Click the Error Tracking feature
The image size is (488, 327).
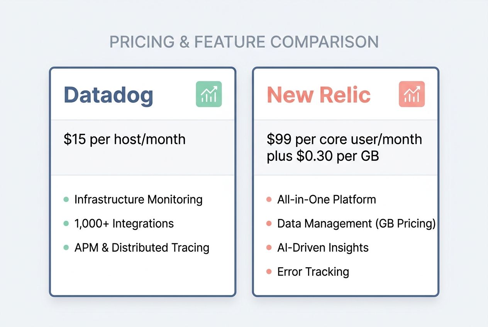tap(313, 271)
